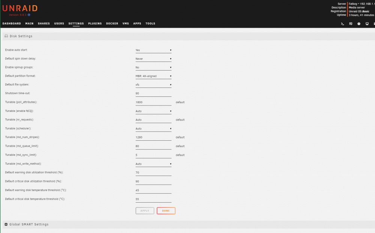Click default link beside md_sync_limit

tap(180, 155)
